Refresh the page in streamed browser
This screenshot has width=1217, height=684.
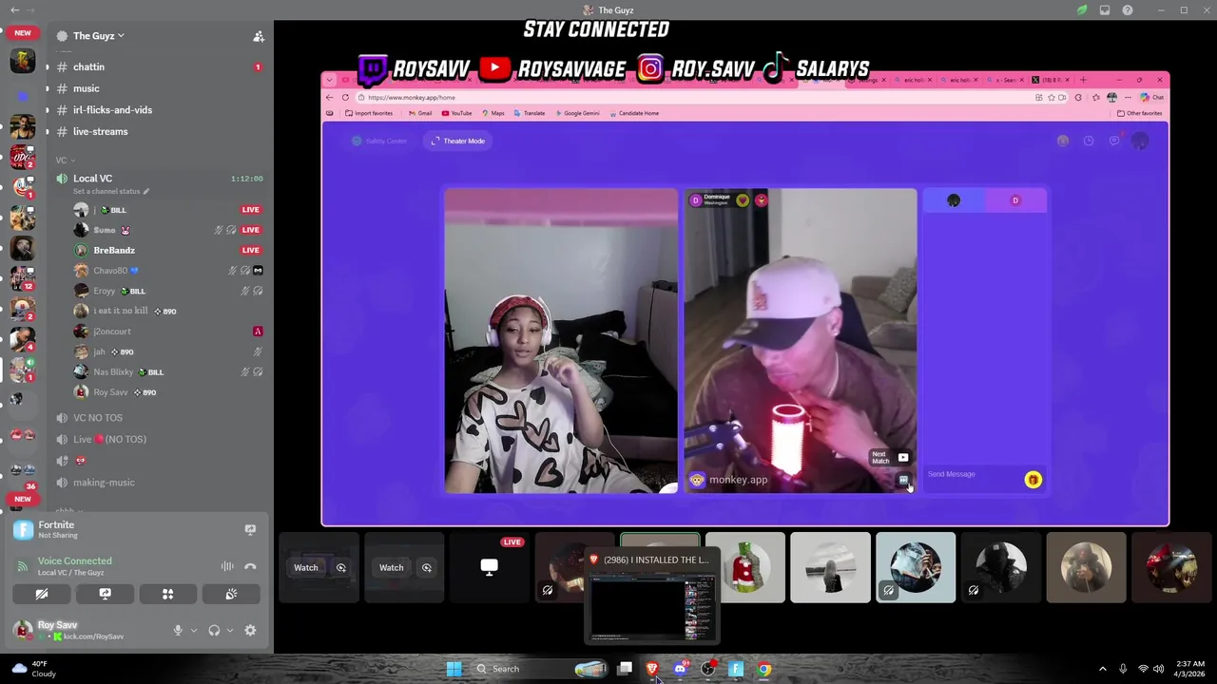pos(344,97)
